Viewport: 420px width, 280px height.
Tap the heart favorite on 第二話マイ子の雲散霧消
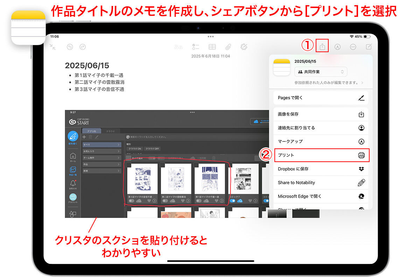pyautogui.click(x=183, y=201)
